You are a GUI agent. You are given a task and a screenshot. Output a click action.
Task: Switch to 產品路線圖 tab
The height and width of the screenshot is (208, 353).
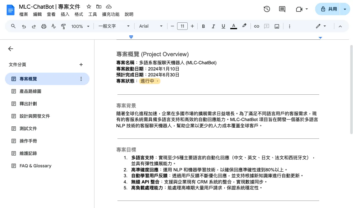pos(47,91)
